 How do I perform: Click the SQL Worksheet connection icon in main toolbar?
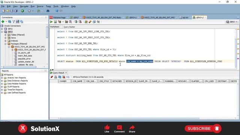pos(38,11)
